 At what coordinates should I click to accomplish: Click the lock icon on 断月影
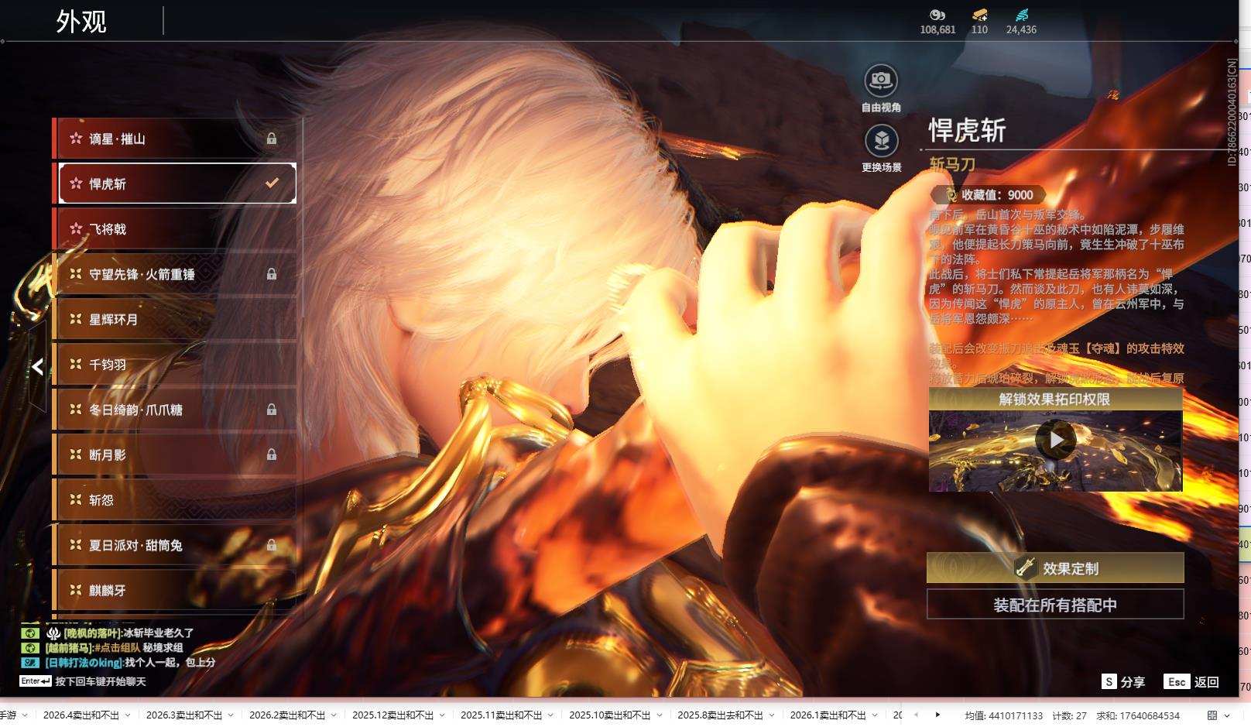(x=272, y=454)
